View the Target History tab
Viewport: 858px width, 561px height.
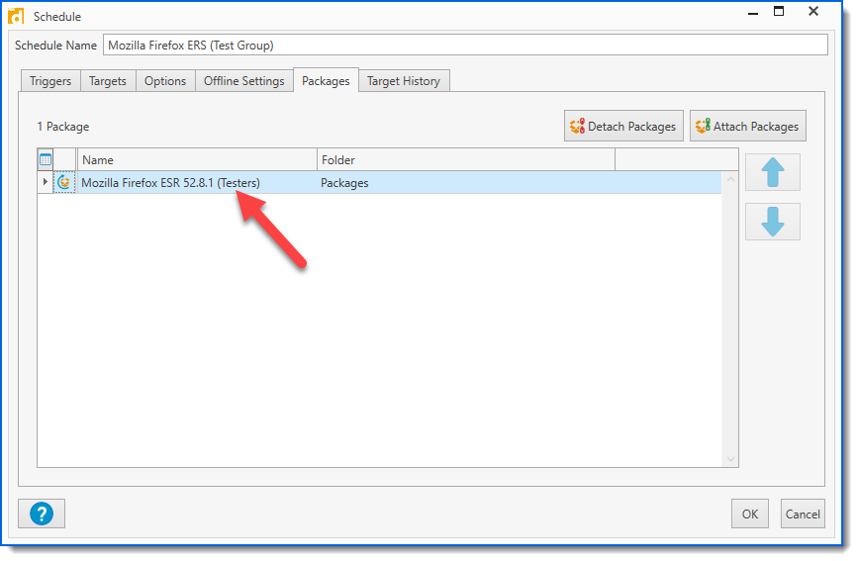pos(404,81)
